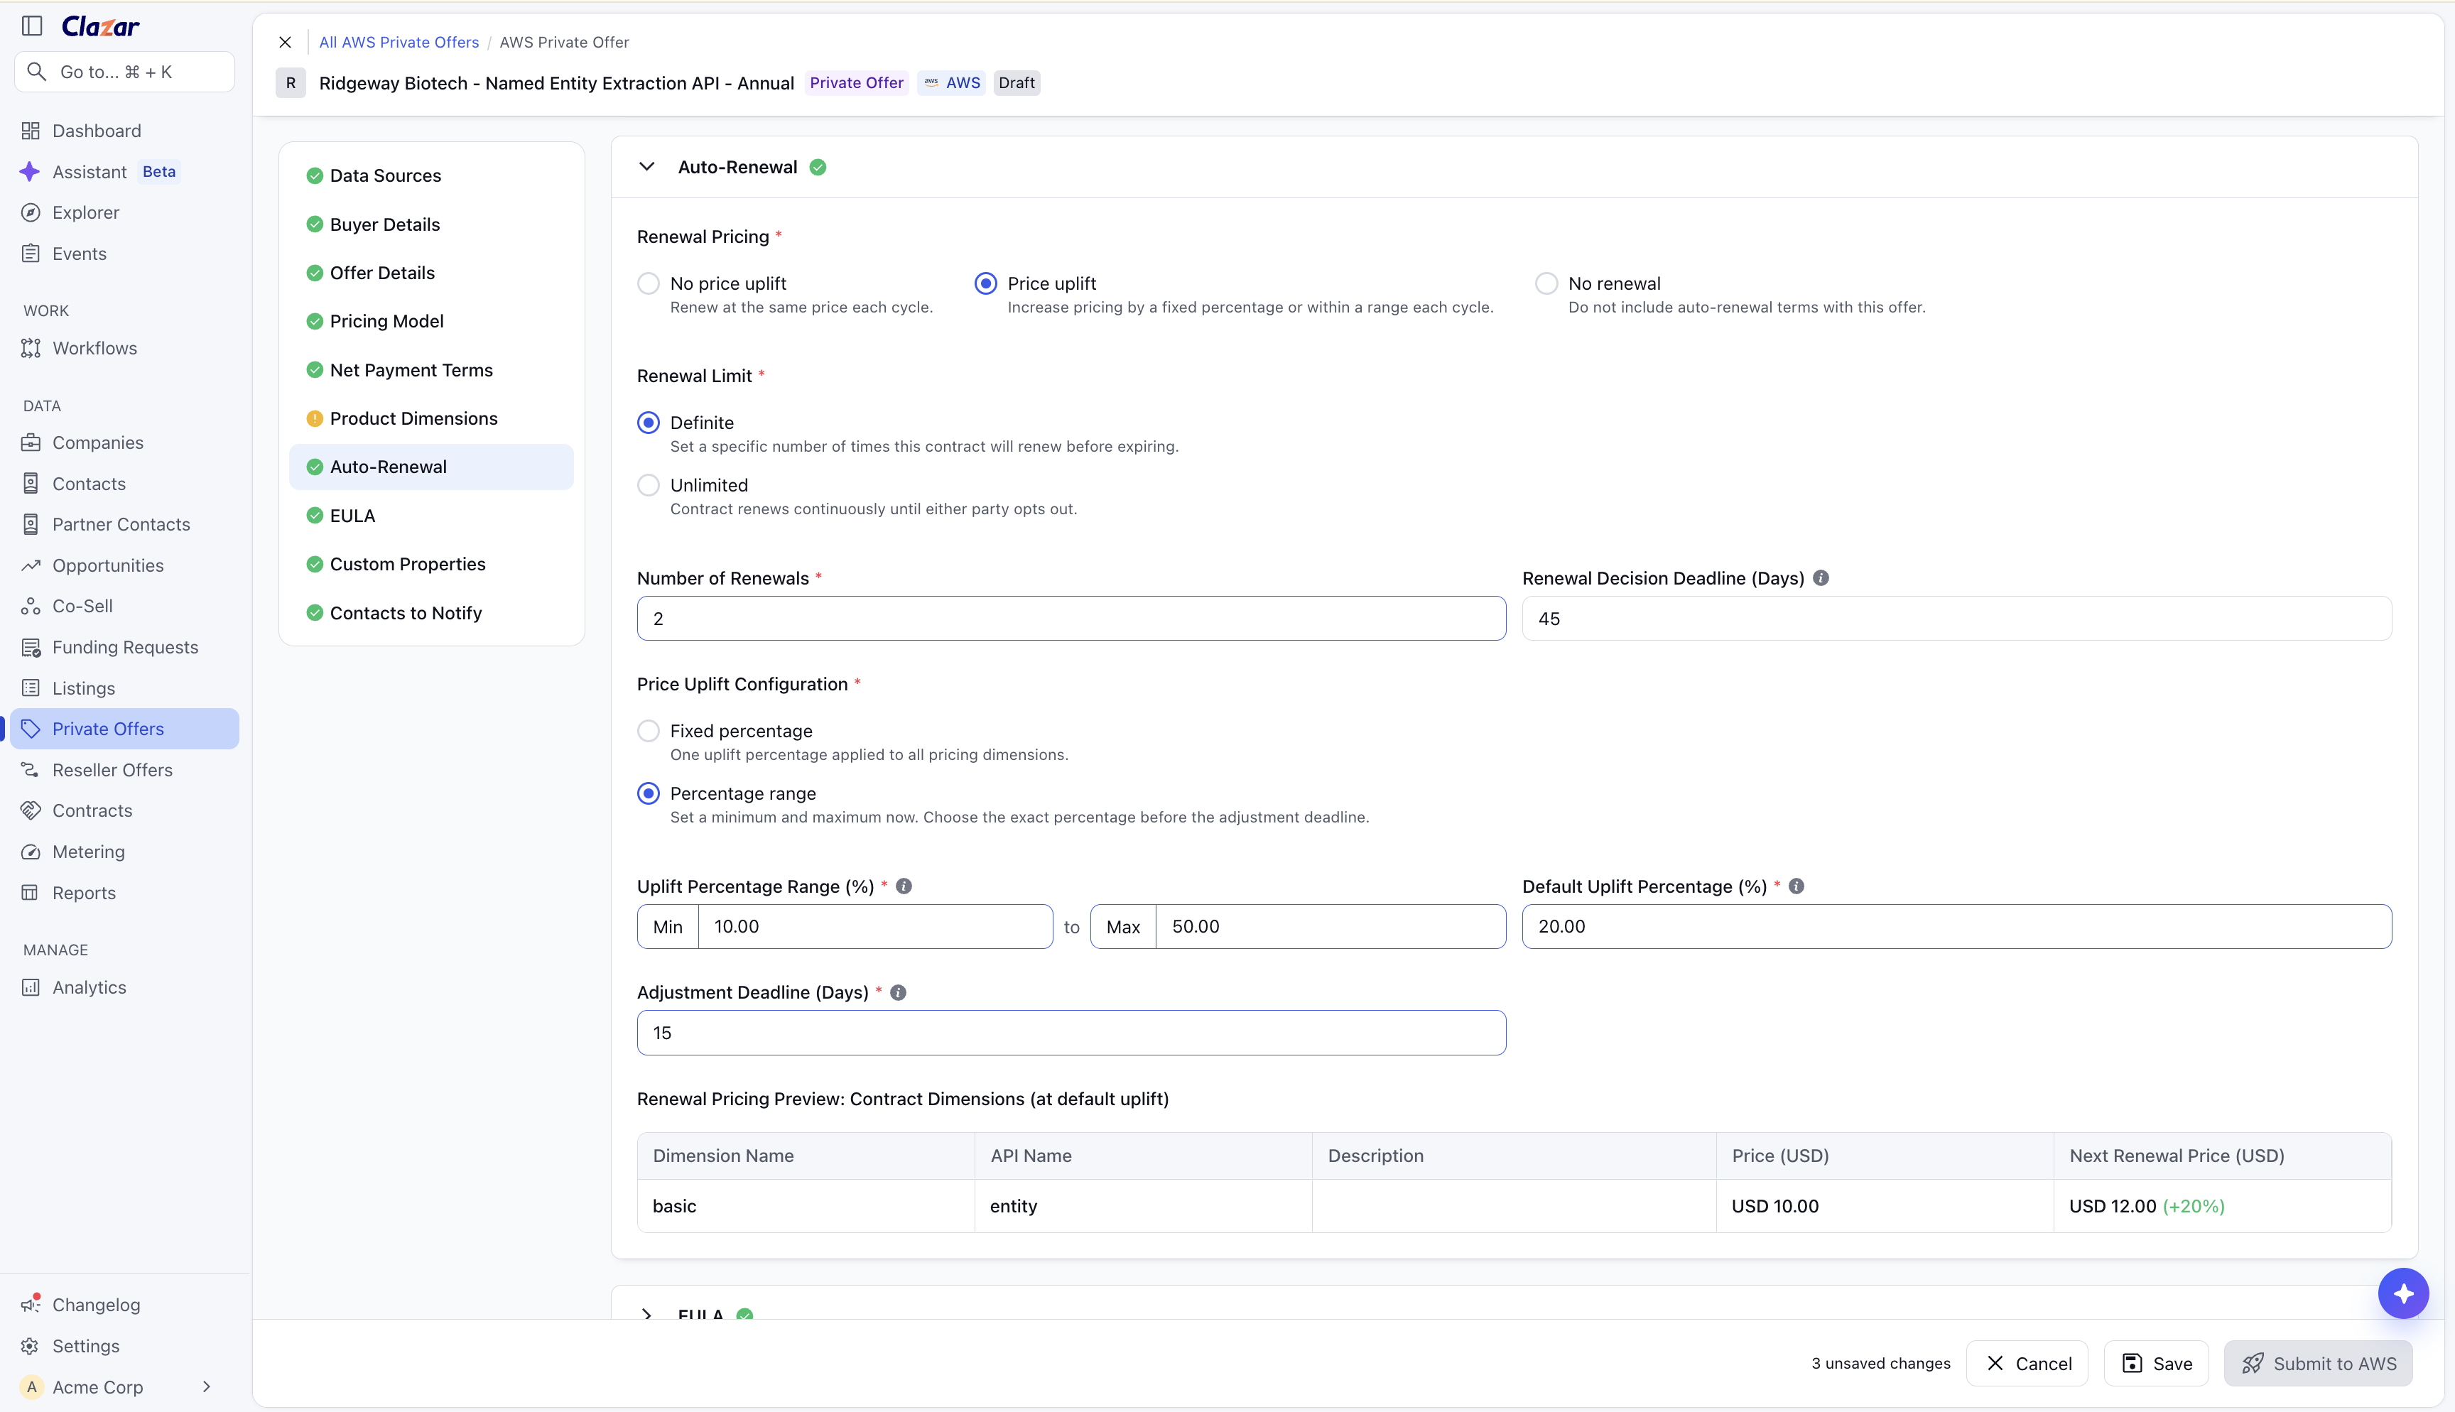
Task: Show info for Renewal Decision Deadline
Action: pos(1821,578)
